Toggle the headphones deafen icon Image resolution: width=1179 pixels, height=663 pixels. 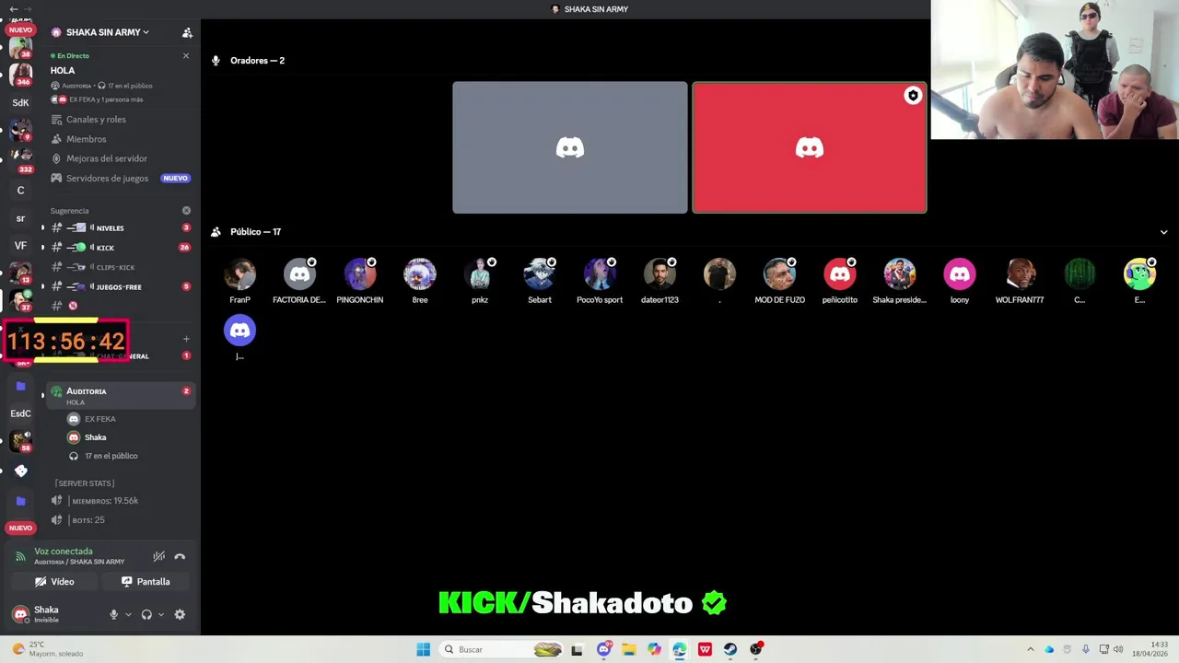[146, 614]
